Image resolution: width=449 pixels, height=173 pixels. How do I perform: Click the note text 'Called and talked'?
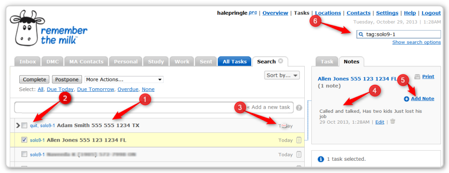pyautogui.click(x=371, y=114)
